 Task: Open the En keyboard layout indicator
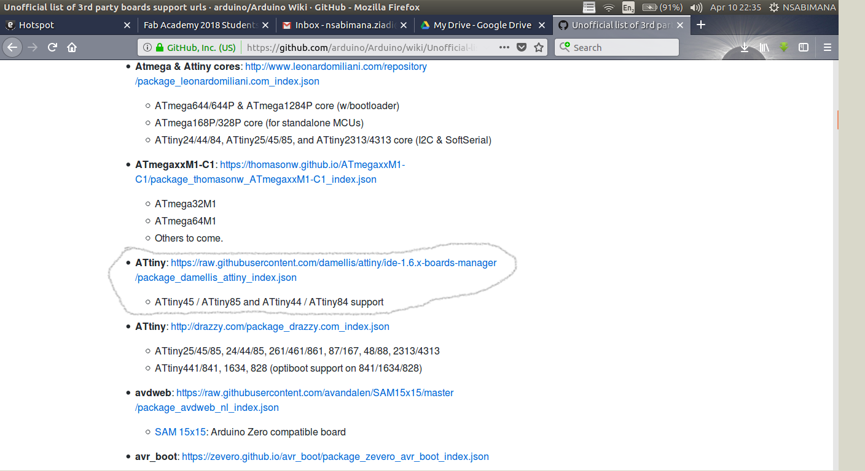(628, 7)
